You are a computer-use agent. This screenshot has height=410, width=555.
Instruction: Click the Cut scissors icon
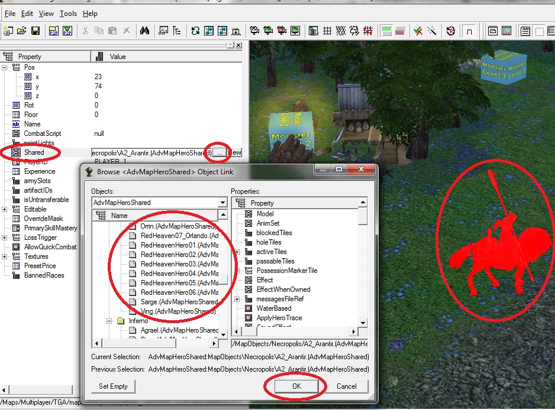85,31
